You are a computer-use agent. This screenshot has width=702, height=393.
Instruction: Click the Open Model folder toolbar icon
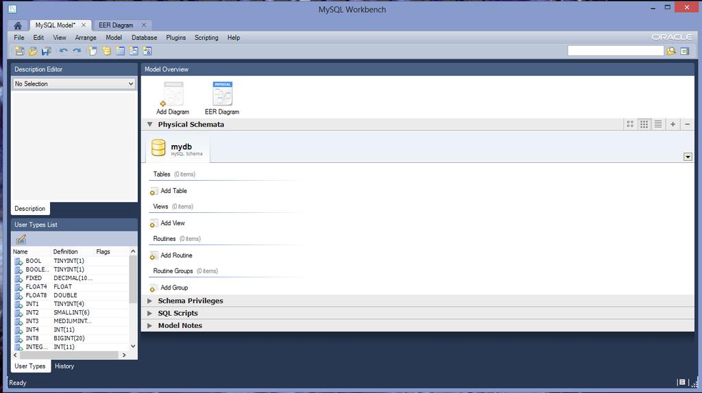(33, 51)
